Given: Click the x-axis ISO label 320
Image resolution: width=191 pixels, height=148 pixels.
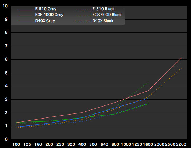Looking at the screenshot, I should tap(71, 144).
